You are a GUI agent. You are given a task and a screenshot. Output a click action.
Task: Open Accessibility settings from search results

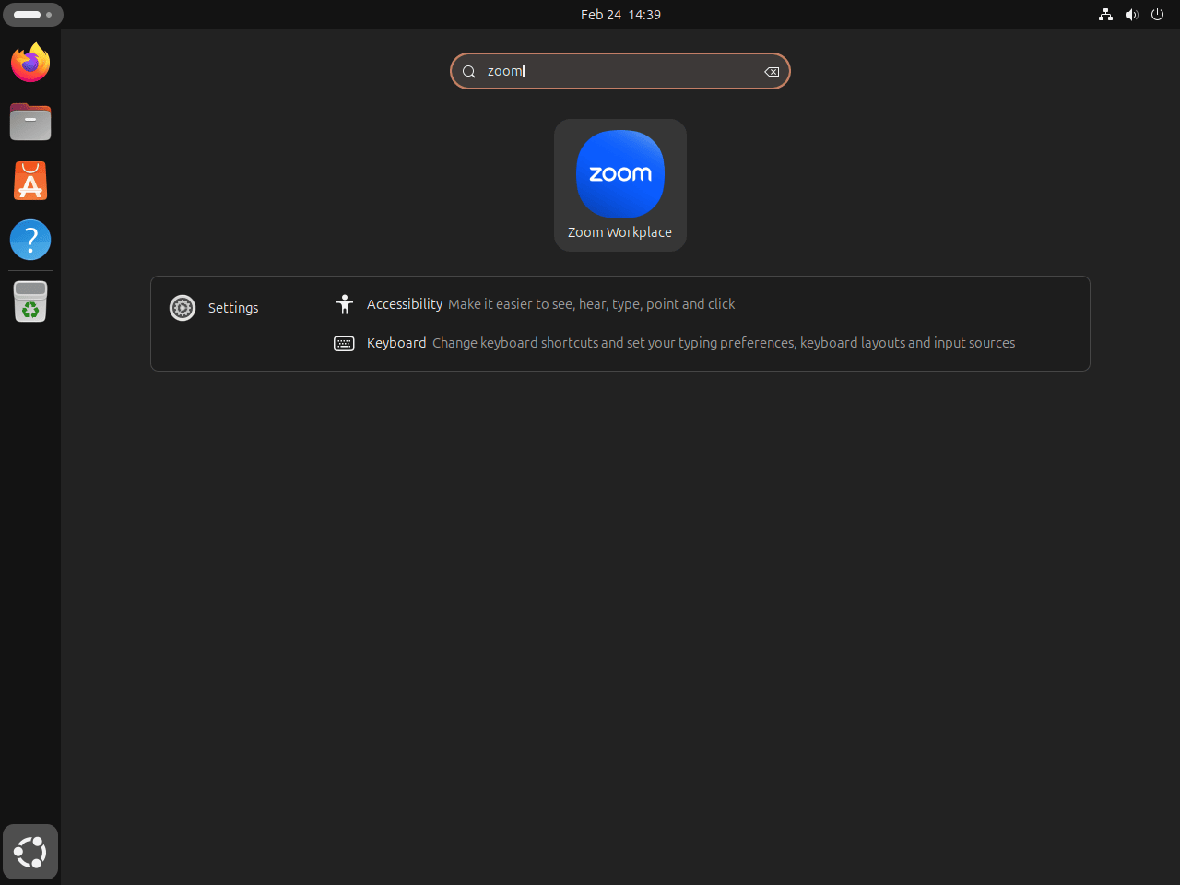pyautogui.click(x=405, y=304)
